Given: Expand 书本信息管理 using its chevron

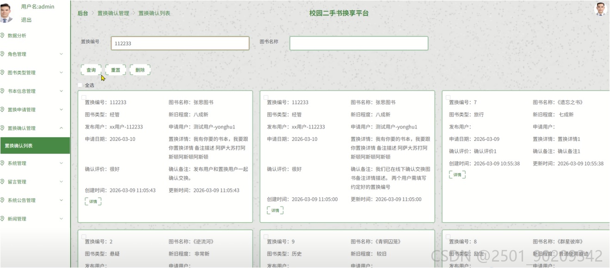Looking at the screenshot, I should [62, 91].
